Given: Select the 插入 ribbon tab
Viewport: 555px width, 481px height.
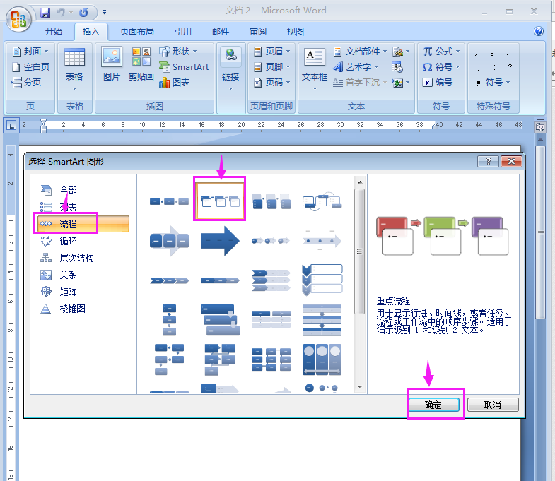Looking at the screenshot, I should tap(91, 32).
